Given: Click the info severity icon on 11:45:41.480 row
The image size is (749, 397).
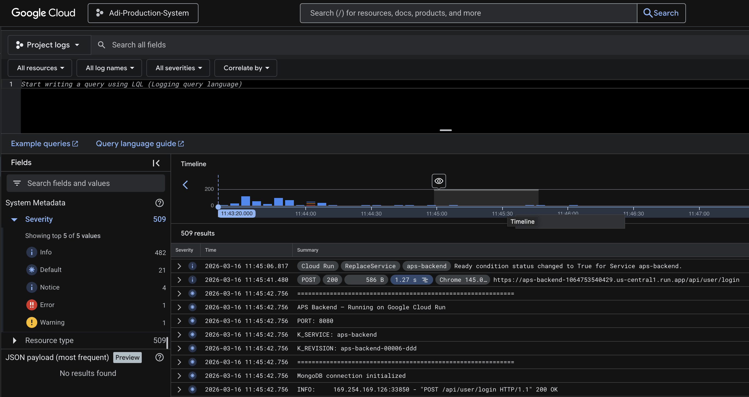Looking at the screenshot, I should click(x=192, y=280).
